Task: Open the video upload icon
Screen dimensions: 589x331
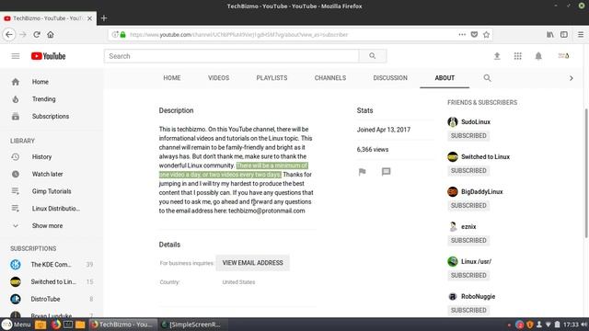Action: pyautogui.click(x=497, y=56)
